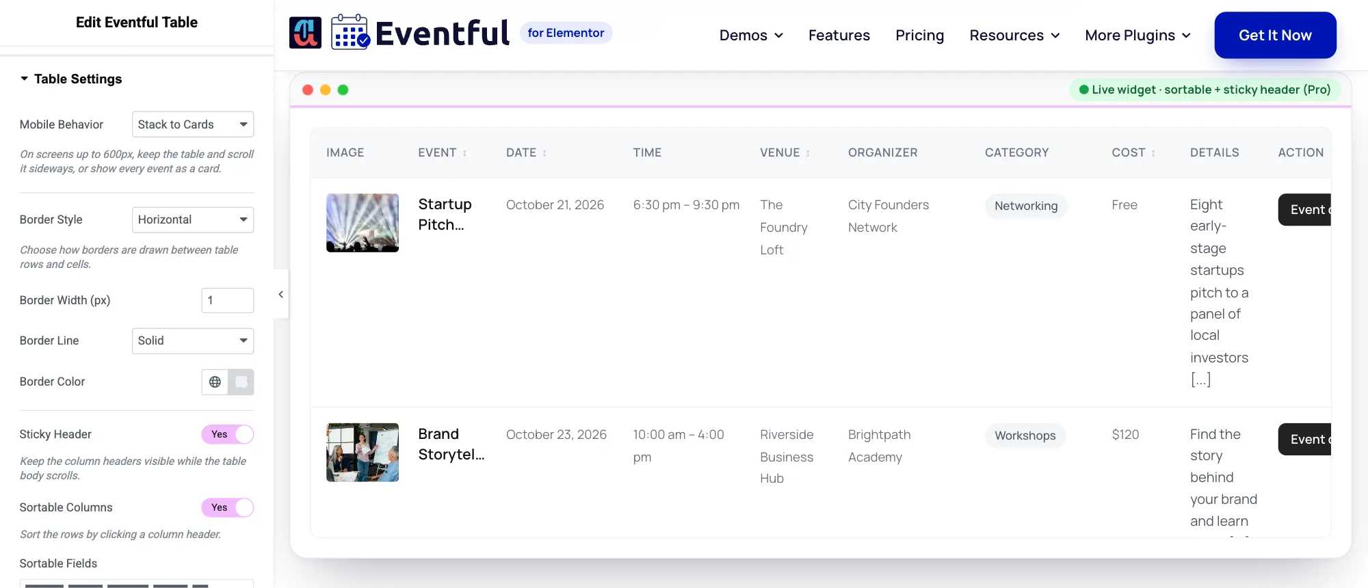Open the Demos menu
Viewport: 1368px width, 588px height.
[x=751, y=35]
